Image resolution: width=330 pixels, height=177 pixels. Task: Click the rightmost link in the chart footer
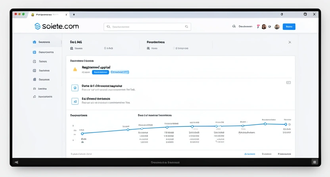(284, 154)
